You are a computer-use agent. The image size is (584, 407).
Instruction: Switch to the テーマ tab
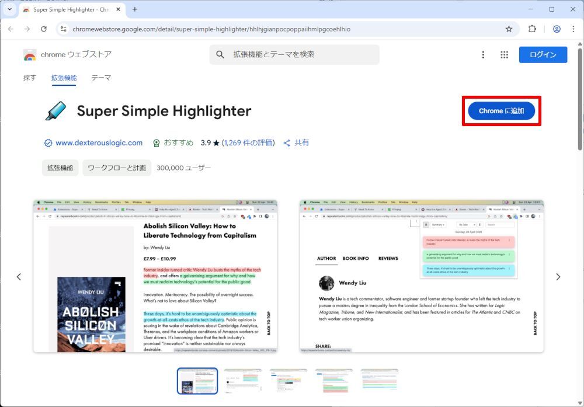(x=101, y=78)
